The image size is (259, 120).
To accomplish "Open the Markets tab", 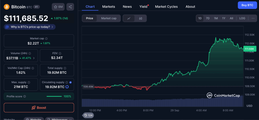I will (x=109, y=7).
